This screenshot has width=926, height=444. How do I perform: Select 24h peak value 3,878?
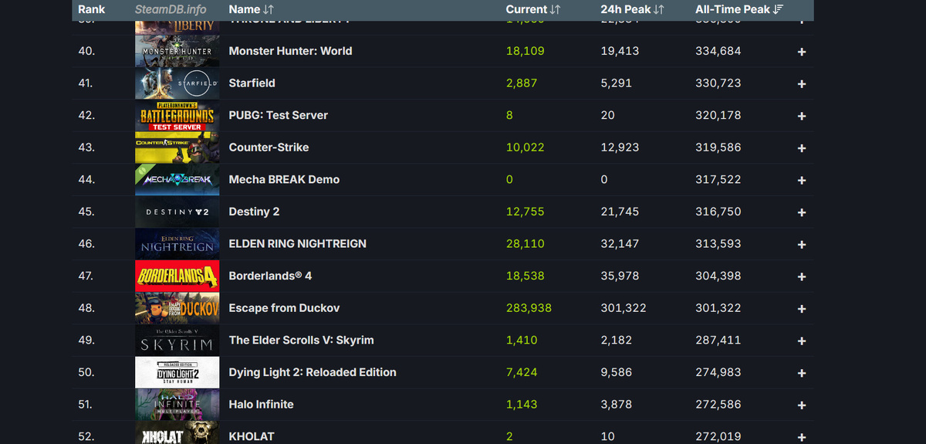617,405
